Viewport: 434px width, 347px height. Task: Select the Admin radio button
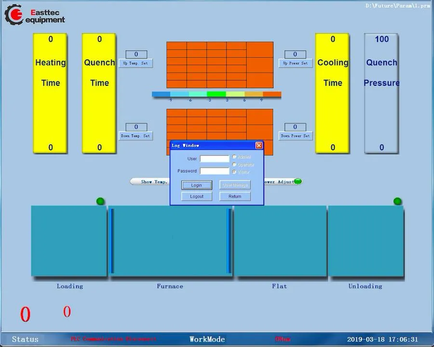234,157
